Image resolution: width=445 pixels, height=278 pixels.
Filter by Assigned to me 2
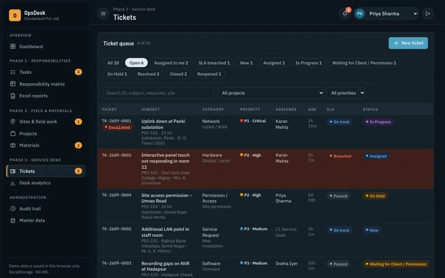click(171, 63)
